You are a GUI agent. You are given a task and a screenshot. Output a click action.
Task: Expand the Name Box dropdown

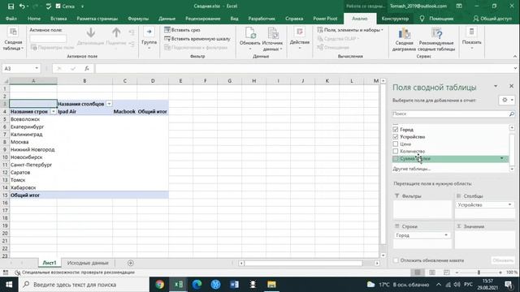click(x=37, y=68)
